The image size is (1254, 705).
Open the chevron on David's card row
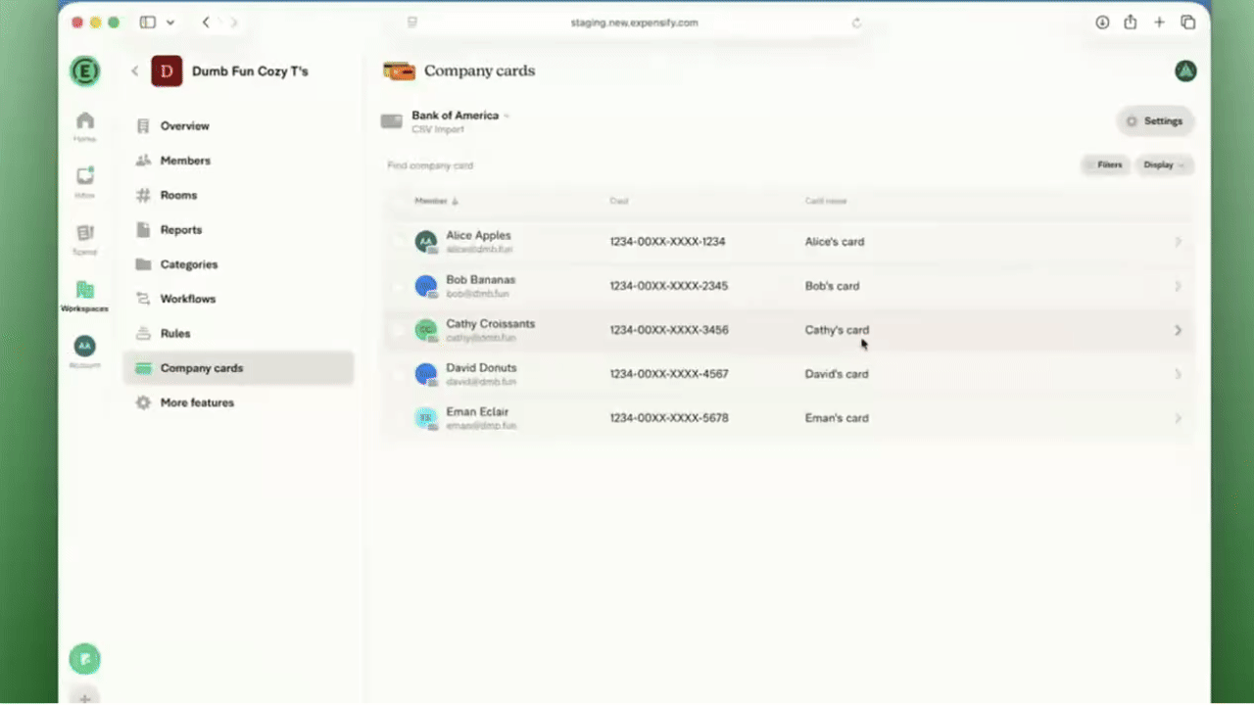click(x=1178, y=374)
